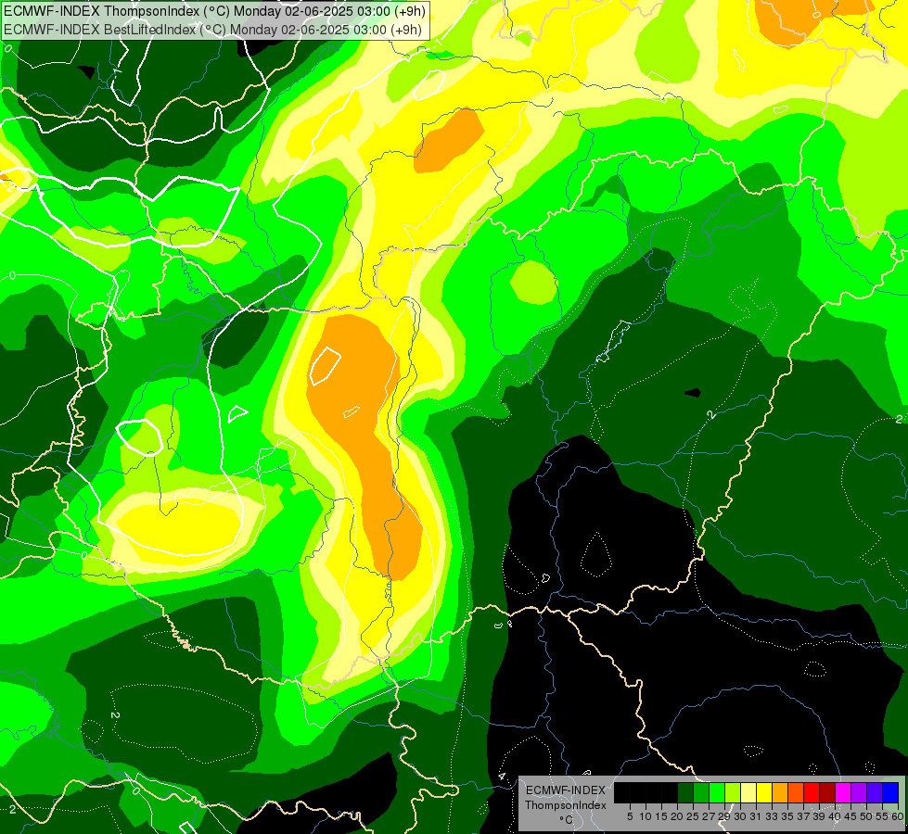Click the legend scale value 30
This screenshot has height=834, width=908.
coord(740,816)
